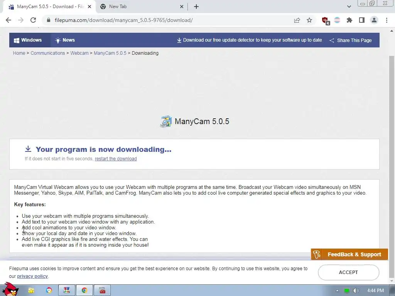Click restart the download link

click(116, 158)
